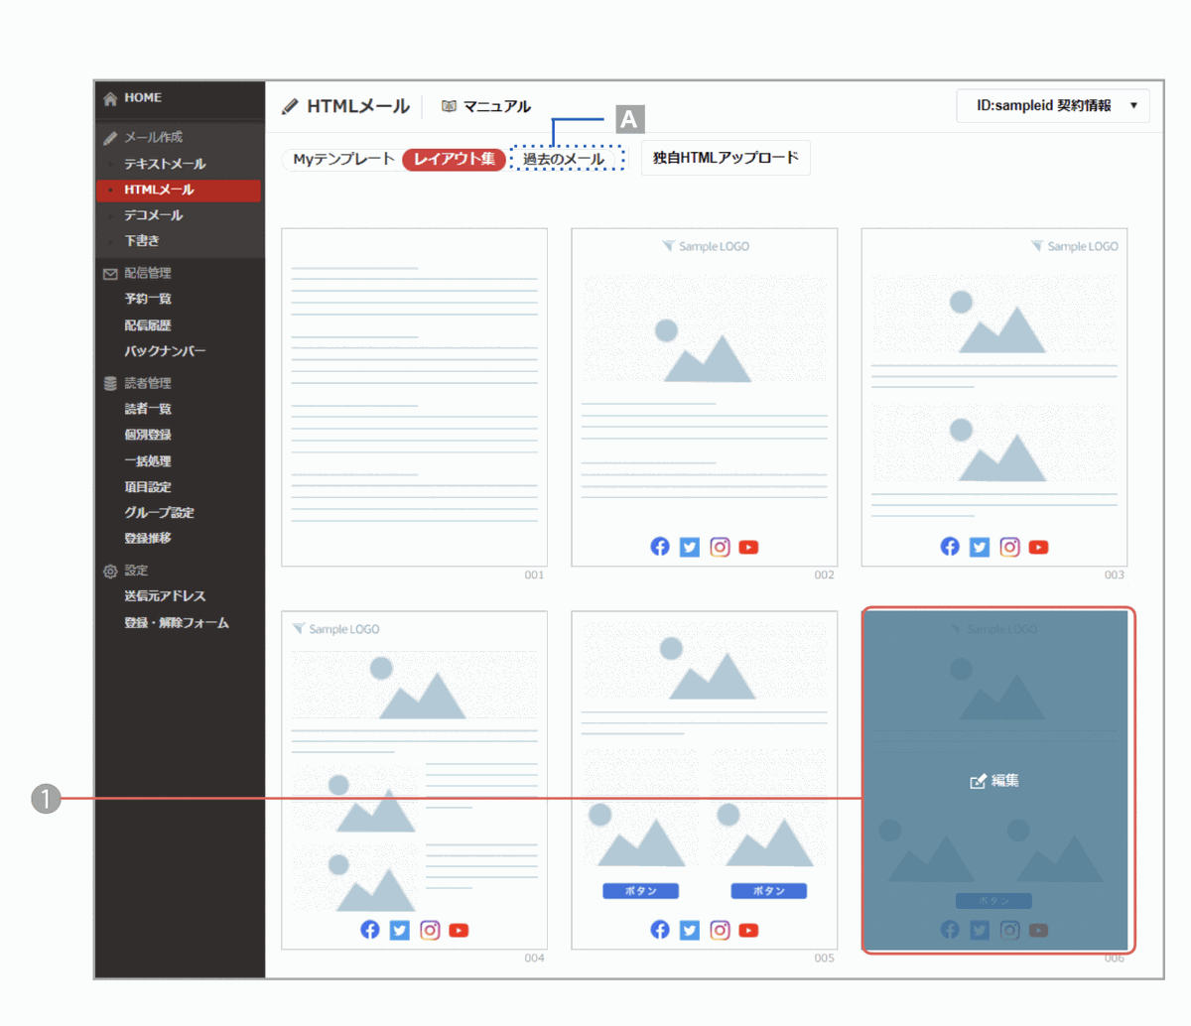Click Instagram icon in template 002
This screenshot has width=1191, height=1026.
pyautogui.click(x=720, y=547)
